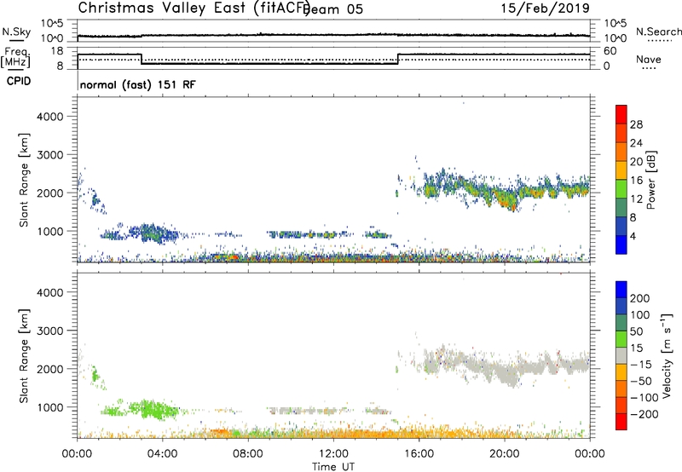
Task: Click the "3000" range tick in velocity panel
Action: click(x=50, y=331)
